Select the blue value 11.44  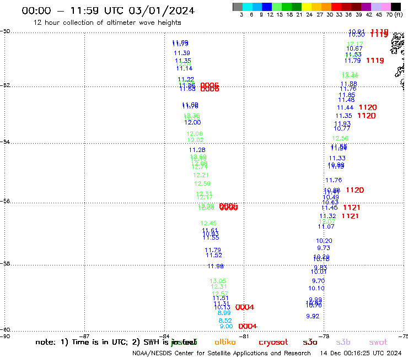pos(345,107)
